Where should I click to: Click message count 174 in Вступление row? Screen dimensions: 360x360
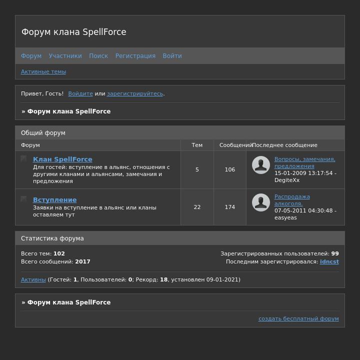point(230,207)
